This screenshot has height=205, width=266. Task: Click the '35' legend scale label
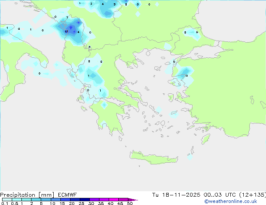click(101, 203)
